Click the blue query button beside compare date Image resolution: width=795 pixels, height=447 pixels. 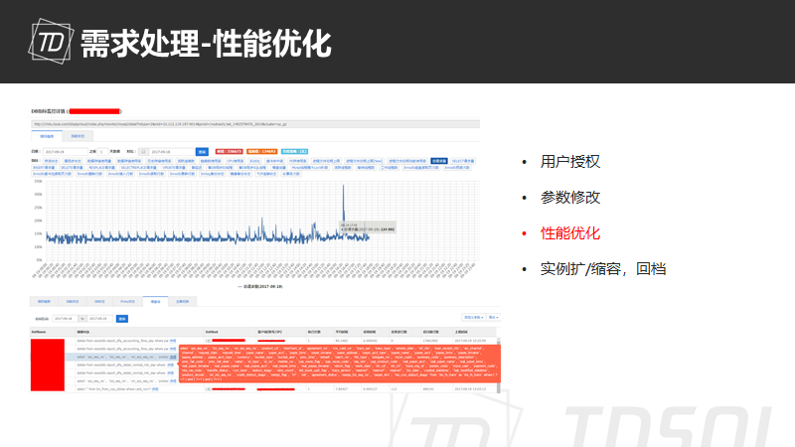tap(202, 152)
